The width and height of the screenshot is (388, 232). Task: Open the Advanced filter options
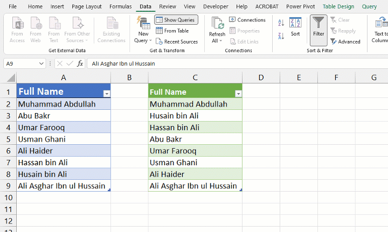pyautogui.click(x=345, y=41)
